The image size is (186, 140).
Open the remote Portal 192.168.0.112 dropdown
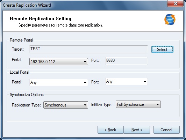[x=59, y=61]
